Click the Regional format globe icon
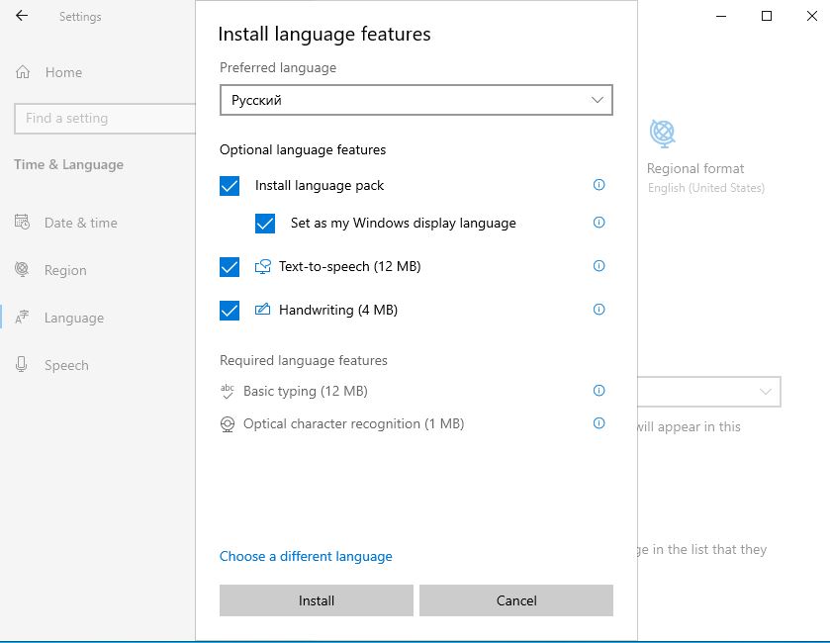830x643 pixels. pos(662,134)
